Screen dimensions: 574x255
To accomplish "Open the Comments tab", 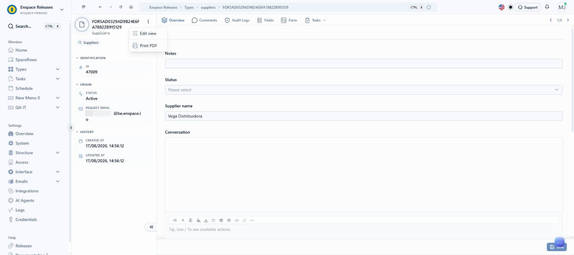I will tap(204, 20).
